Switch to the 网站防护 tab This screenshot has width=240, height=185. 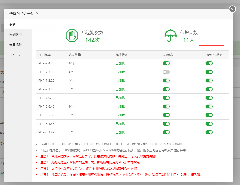(15, 35)
